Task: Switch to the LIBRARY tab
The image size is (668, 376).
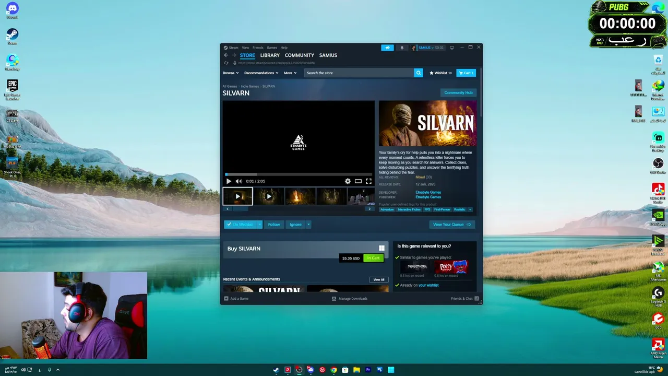Action: pos(270,55)
